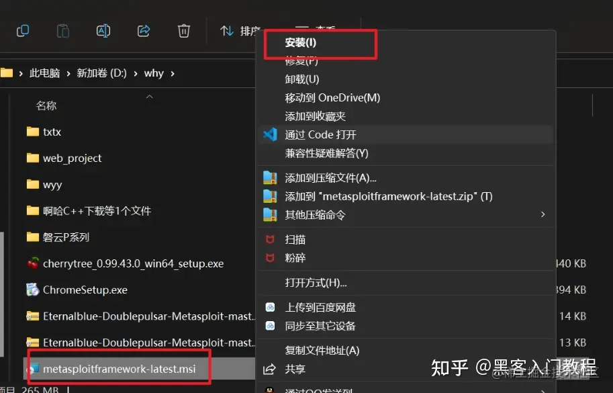The width and height of the screenshot is (613, 393).
Task: Select 共享 in the context menu
Action: click(295, 369)
